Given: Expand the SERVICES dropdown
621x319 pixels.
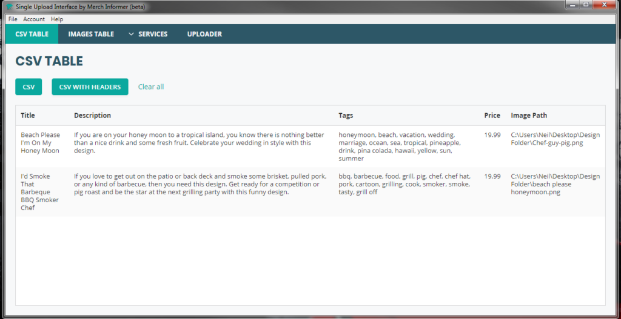Looking at the screenshot, I should pyautogui.click(x=148, y=34).
